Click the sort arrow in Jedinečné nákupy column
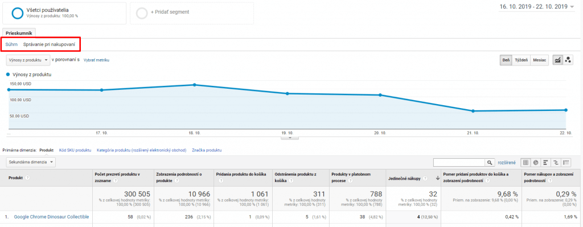The width and height of the screenshot is (583, 227). (x=437, y=178)
